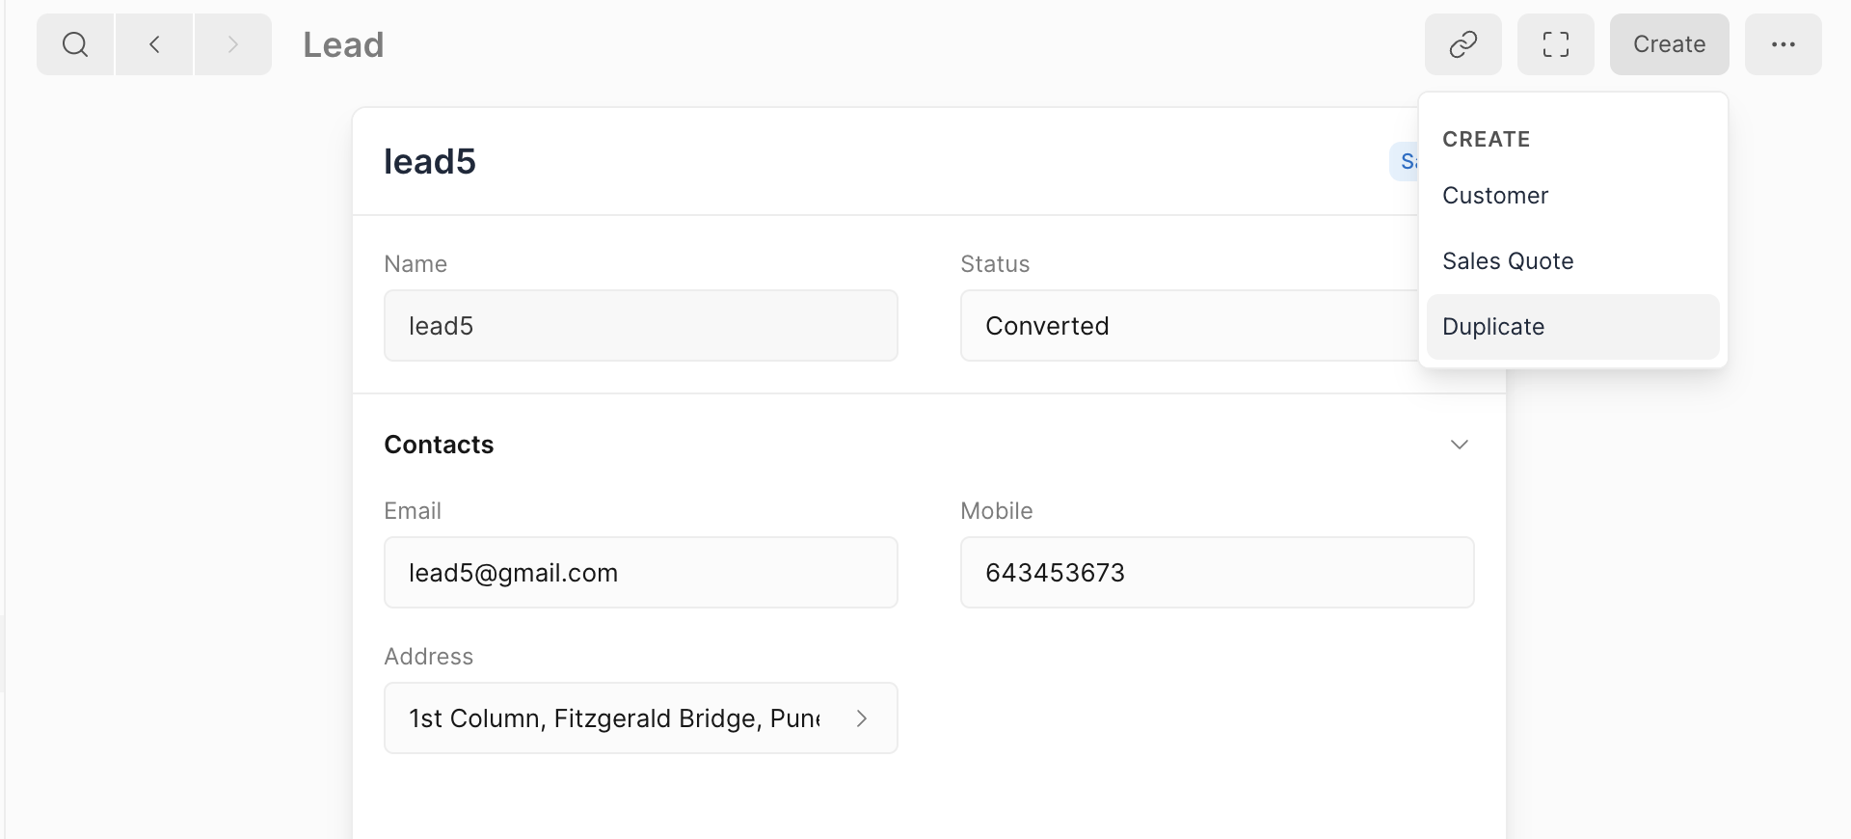
Task: Open the Address link field
Action: [615, 718]
